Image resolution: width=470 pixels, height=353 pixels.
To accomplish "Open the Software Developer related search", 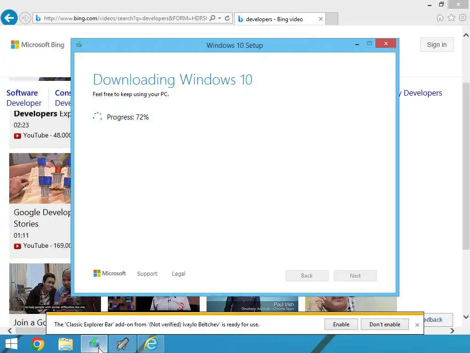I will pos(24,98).
